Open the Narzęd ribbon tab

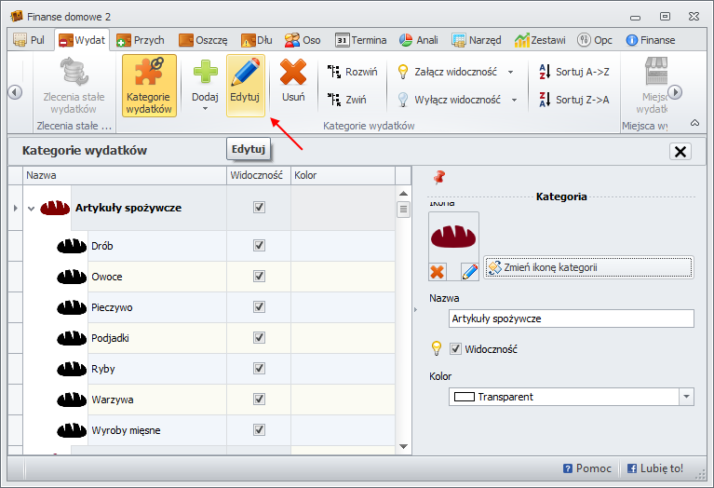[x=477, y=40]
